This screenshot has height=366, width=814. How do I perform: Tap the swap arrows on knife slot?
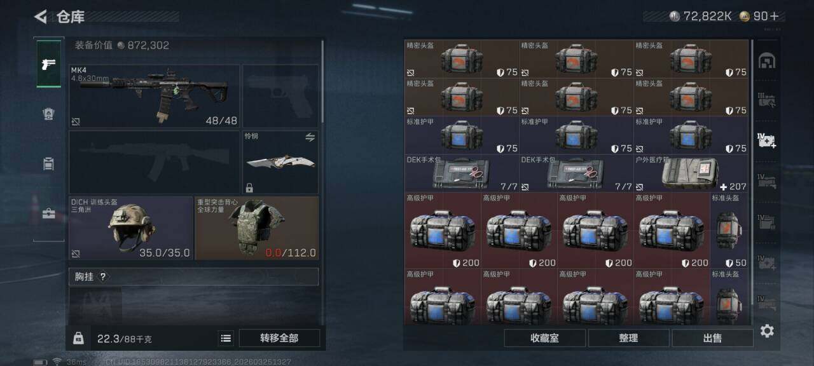[310, 137]
